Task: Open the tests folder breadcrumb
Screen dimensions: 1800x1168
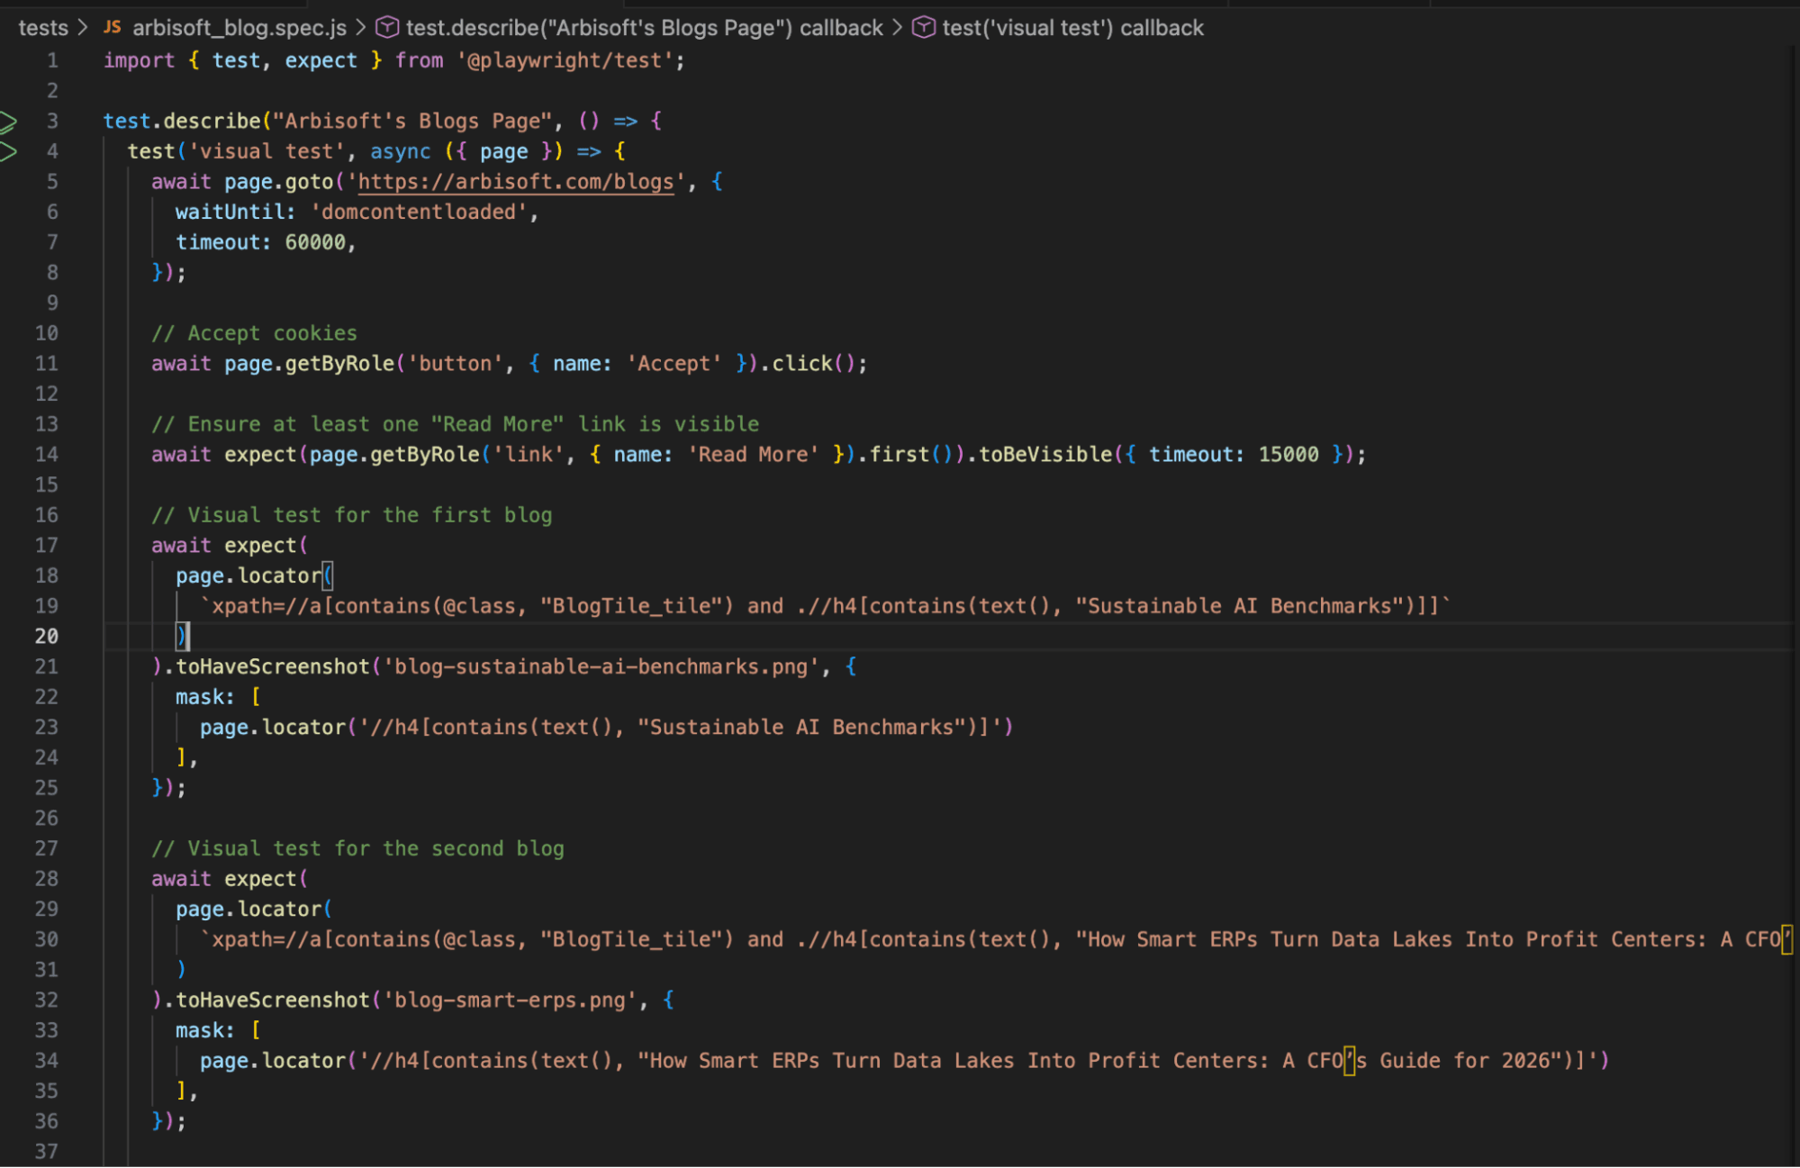Action: (x=43, y=28)
